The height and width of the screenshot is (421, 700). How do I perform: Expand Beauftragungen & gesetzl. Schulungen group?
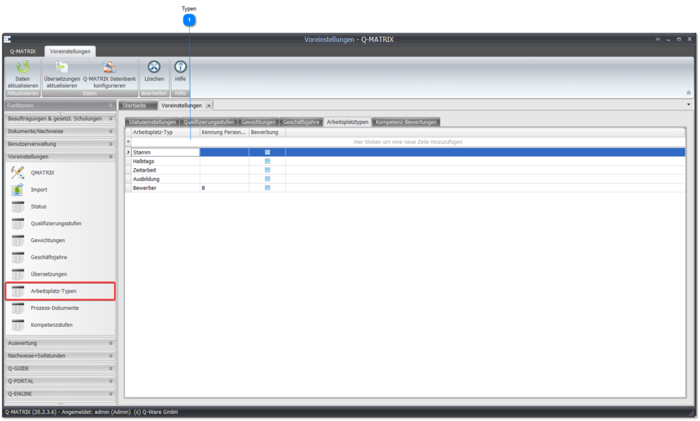point(111,119)
